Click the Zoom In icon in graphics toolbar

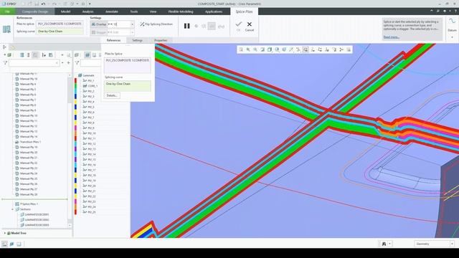click(x=248, y=49)
